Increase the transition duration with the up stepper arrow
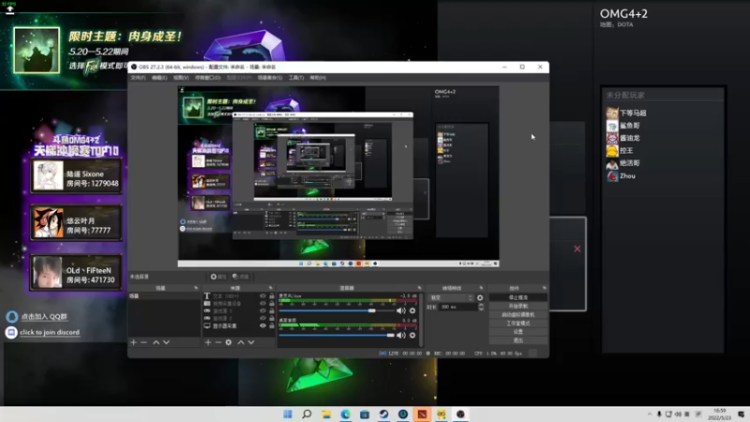Image resolution: width=750 pixels, height=422 pixels. click(x=481, y=305)
